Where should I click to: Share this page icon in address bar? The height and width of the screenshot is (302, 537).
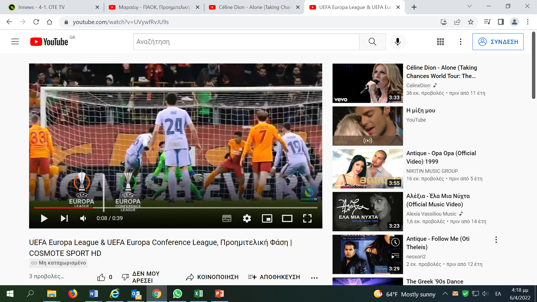pos(457,22)
